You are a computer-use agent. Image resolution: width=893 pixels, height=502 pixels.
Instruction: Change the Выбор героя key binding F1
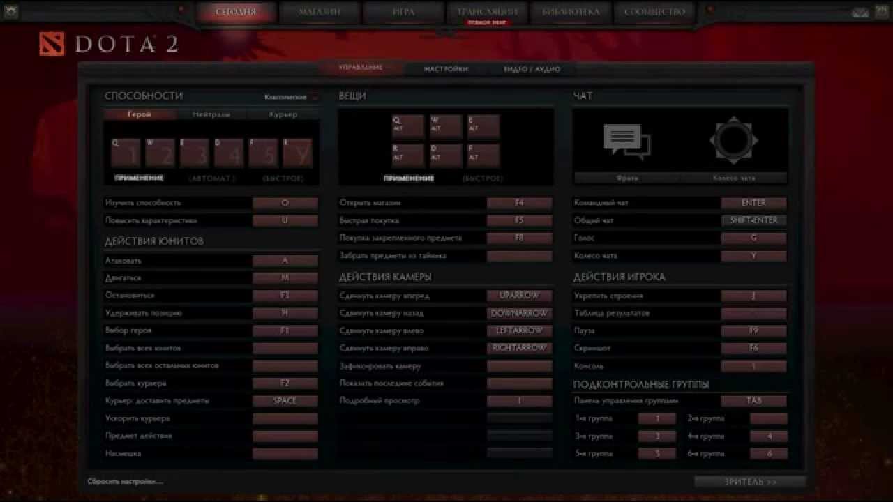point(285,330)
